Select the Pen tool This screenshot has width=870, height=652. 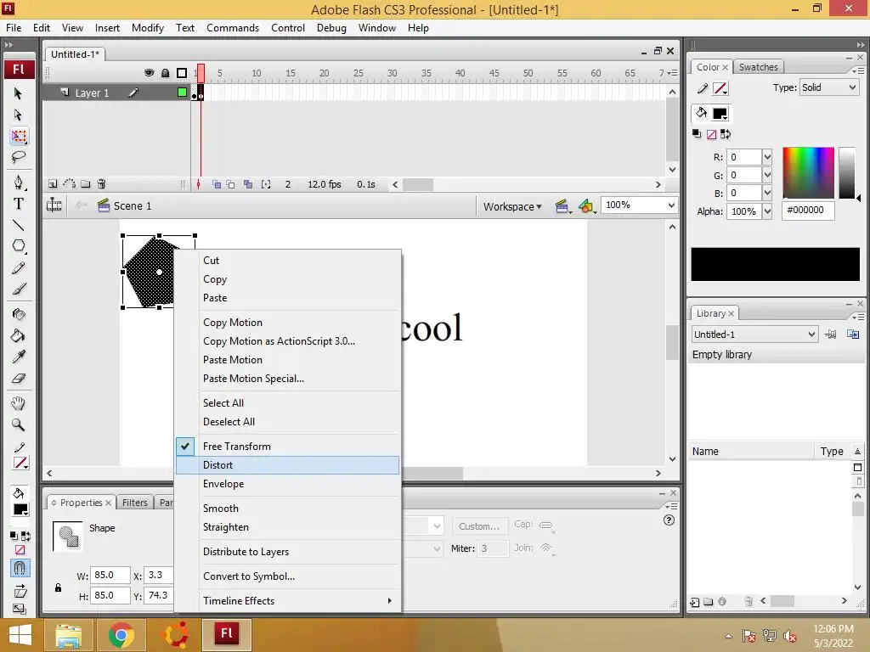click(x=19, y=183)
